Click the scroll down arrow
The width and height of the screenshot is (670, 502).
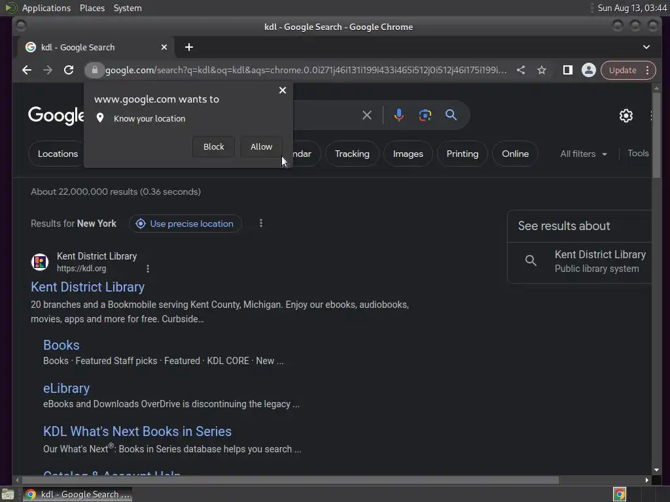[x=656, y=471]
